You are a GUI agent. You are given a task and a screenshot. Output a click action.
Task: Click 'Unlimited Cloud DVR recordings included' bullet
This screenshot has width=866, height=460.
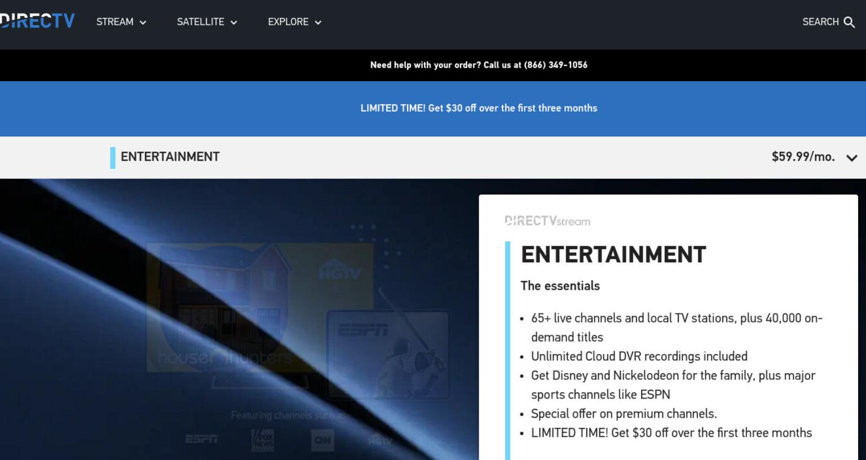point(639,356)
